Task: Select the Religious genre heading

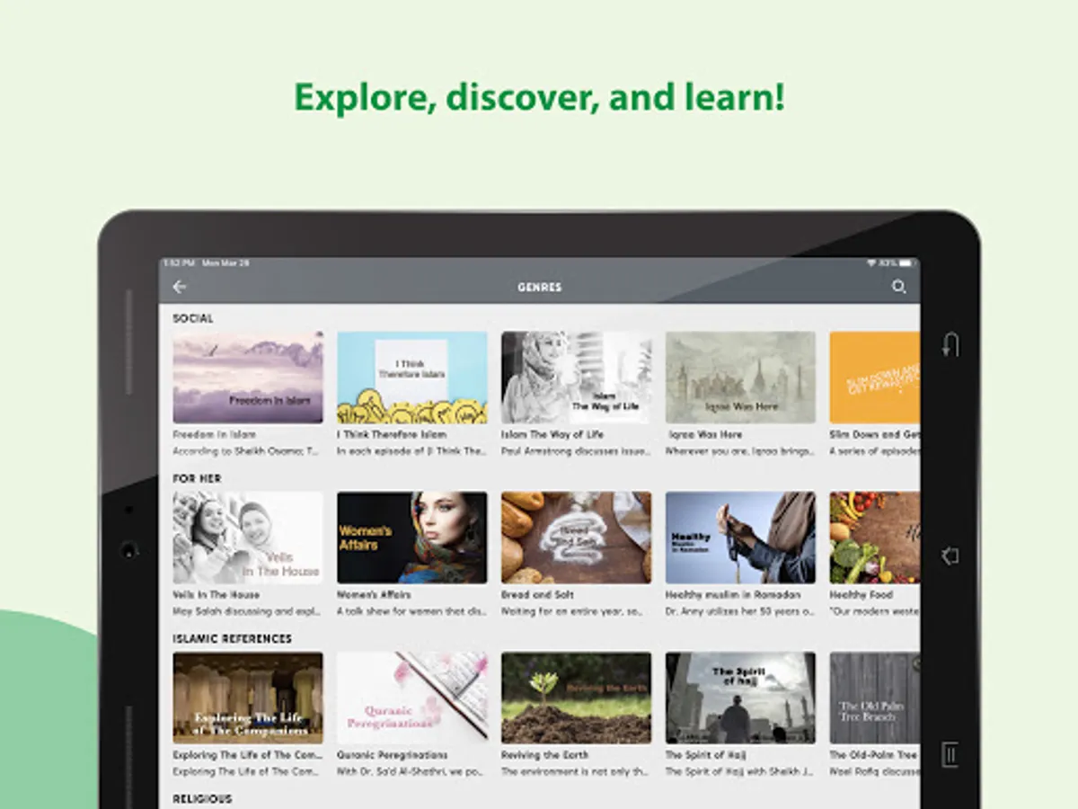Action: (x=202, y=798)
